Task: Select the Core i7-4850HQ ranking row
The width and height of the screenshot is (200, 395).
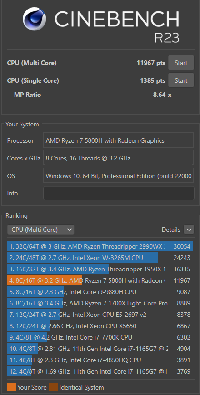Action: point(100,360)
